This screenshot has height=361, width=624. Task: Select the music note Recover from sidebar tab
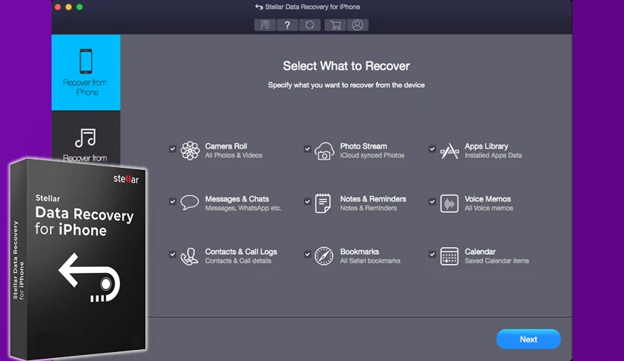(86, 138)
